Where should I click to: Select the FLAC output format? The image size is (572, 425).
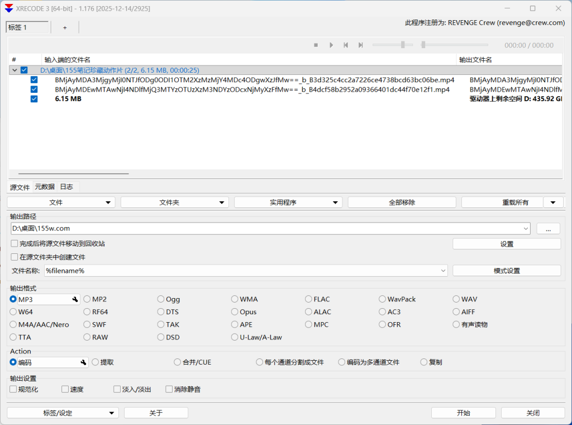309,299
